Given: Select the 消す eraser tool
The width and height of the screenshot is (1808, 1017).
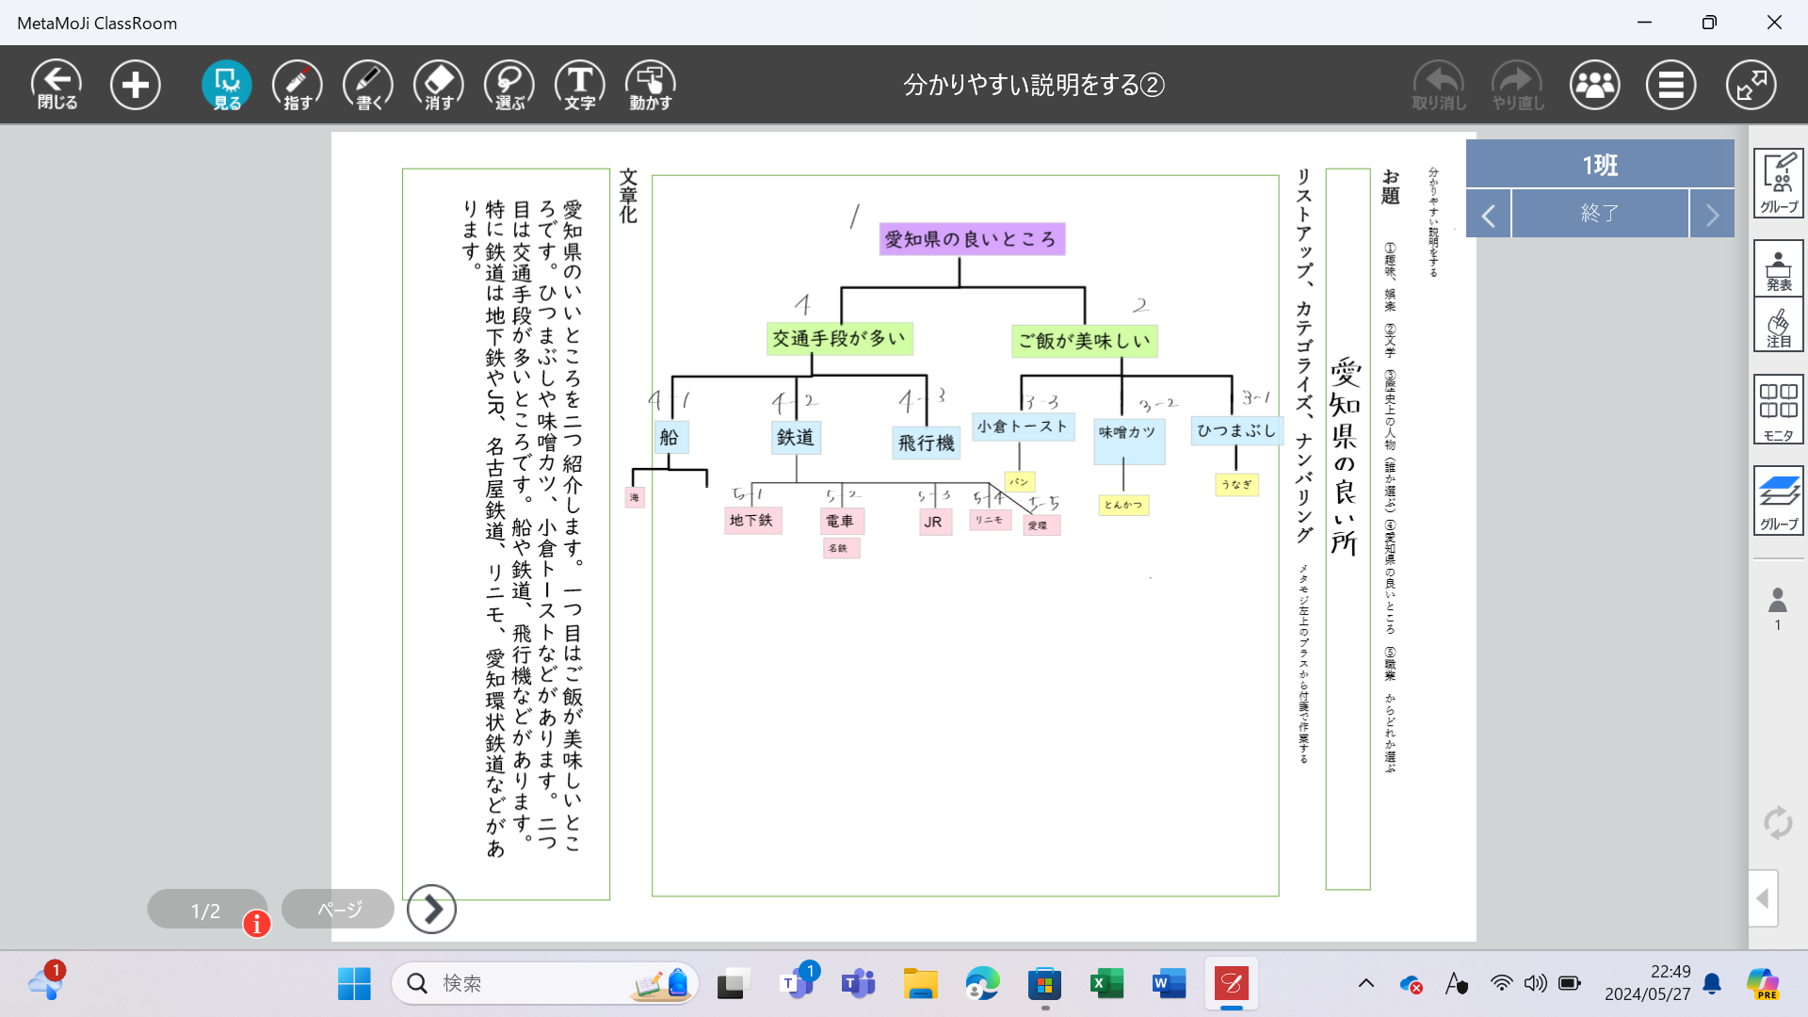Looking at the screenshot, I should (439, 85).
